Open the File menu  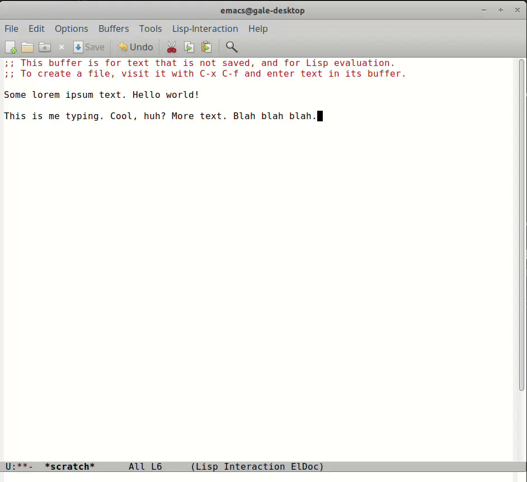11,29
